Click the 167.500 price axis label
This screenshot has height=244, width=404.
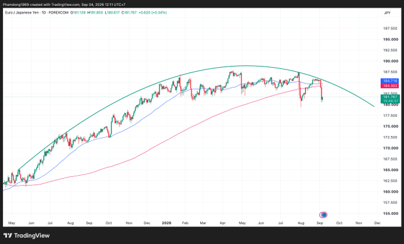[x=390, y=159]
